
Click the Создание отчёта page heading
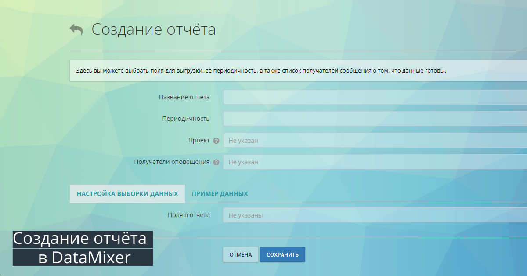pos(153,29)
